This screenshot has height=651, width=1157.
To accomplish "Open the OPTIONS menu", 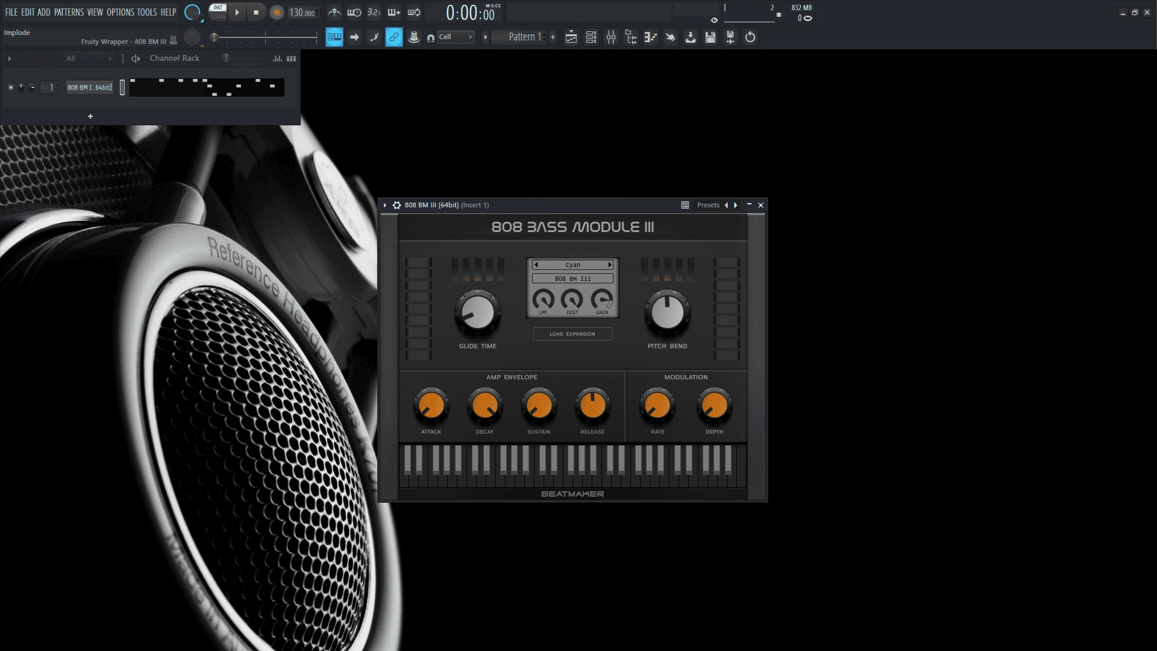I will pos(121,12).
